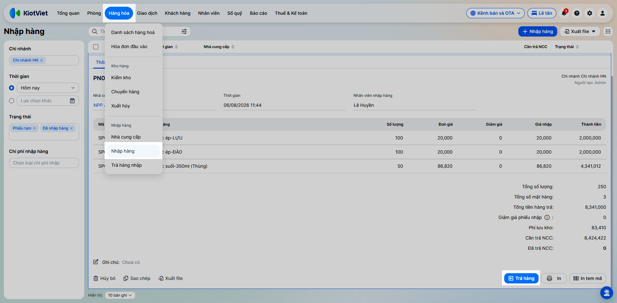Open the notifications bell icon
This screenshot has width=617, height=303.
pyautogui.click(x=564, y=13)
